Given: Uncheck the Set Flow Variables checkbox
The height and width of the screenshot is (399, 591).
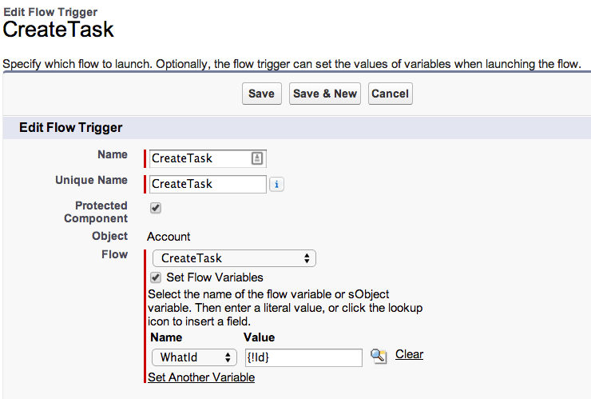Looking at the screenshot, I should [157, 277].
